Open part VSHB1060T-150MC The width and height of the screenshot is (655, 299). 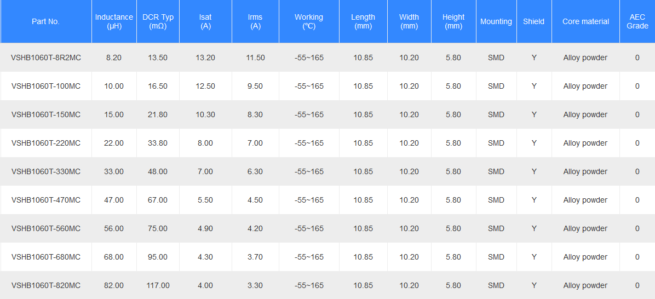pyautogui.click(x=46, y=114)
